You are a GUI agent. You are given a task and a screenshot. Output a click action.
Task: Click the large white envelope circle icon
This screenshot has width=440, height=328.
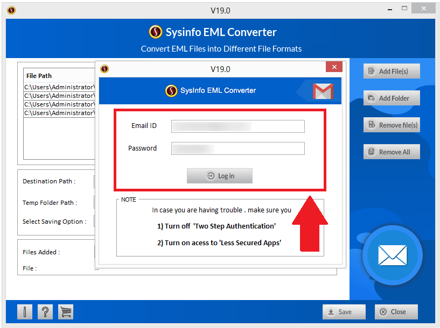click(393, 255)
